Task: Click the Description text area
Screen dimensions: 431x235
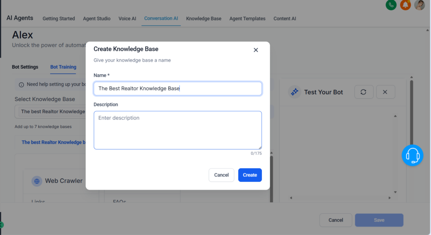Action: [178, 130]
